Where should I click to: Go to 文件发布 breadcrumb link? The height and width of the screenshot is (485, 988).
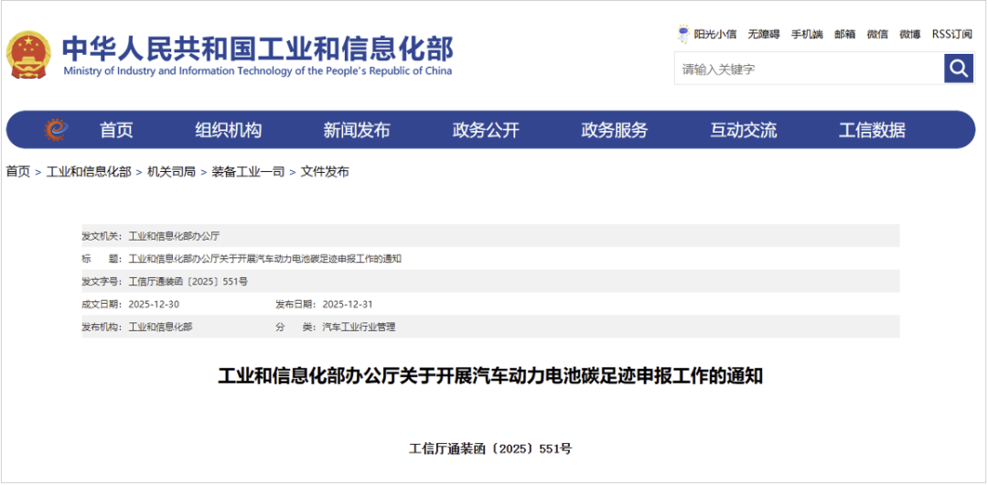(x=325, y=171)
